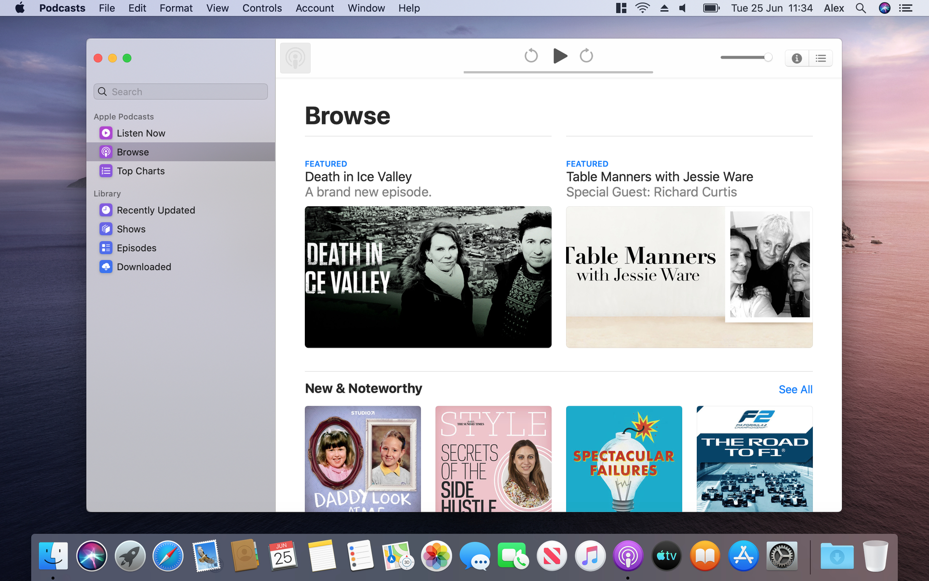Screen dimensions: 929x581
Task: Click the play button
Action: pyautogui.click(x=560, y=56)
